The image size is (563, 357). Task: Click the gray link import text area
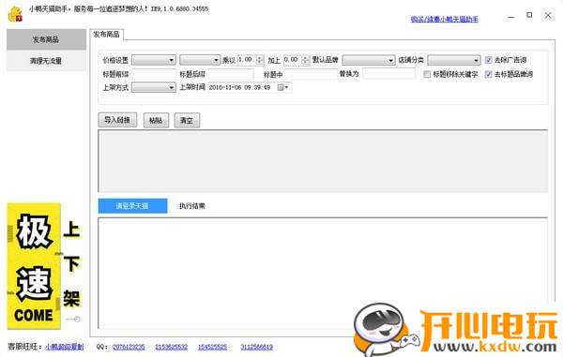coord(323,161)
